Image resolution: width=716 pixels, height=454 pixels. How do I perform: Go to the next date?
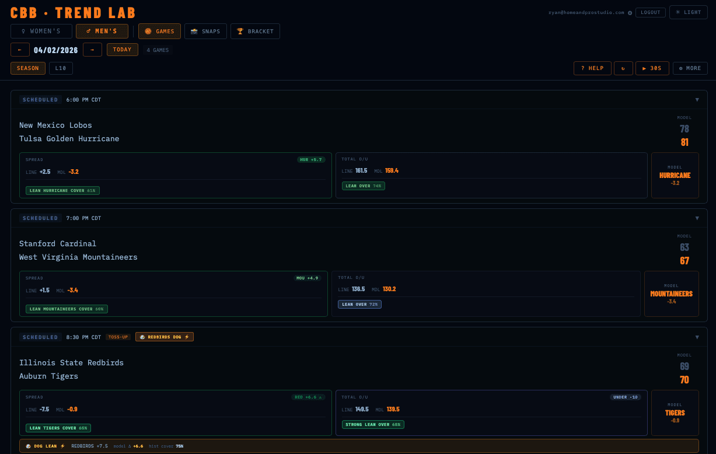pos(92,50)
